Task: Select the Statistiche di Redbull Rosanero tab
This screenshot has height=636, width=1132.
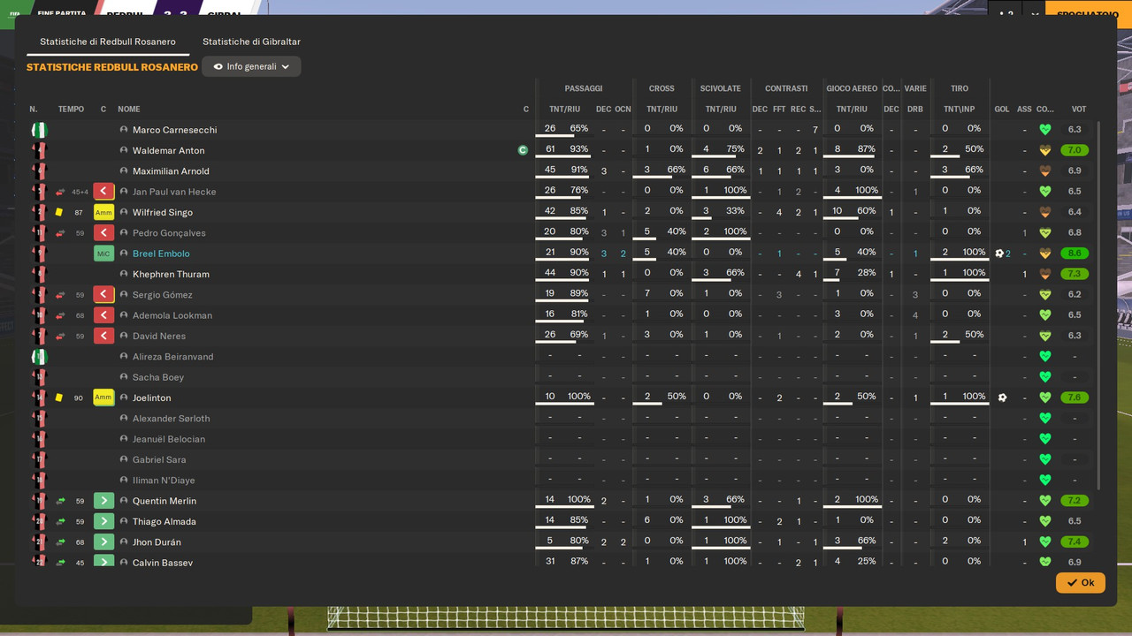Action: click(108, 42)
